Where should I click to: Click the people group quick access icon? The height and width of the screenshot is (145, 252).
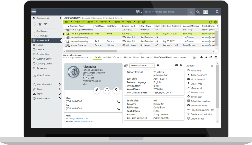point(40,24)
